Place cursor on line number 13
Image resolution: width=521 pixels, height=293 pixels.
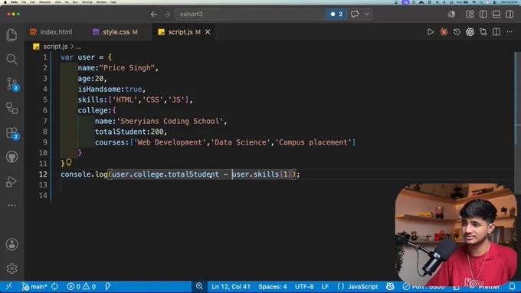[43, 185]
